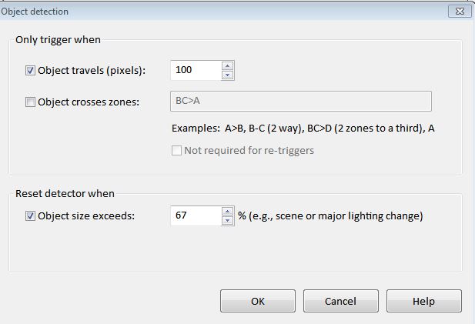
Task: Tick the Not required for re-triggers checkbox
Action: point(177,150)
